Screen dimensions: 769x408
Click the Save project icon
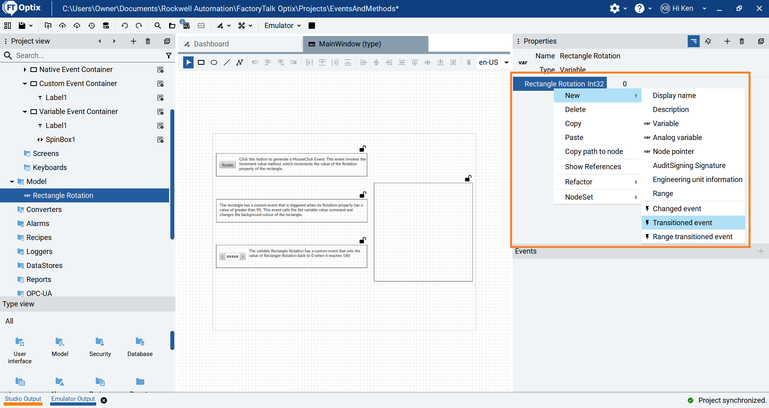pyautogui.click(x=22, y=26)
